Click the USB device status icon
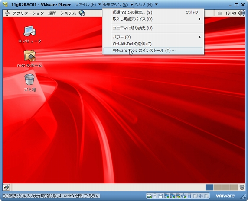Viewport: 248px width, 201px height. coord(189,196)
